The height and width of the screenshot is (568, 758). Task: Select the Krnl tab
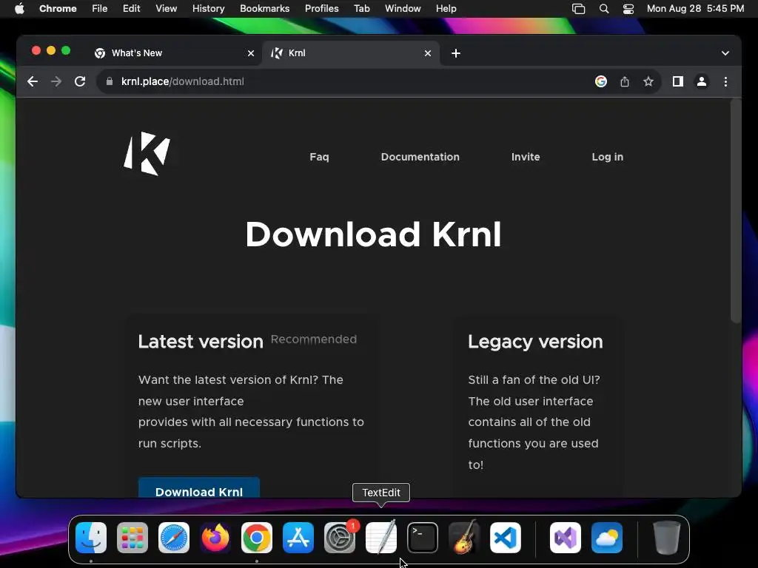[351, 53]
